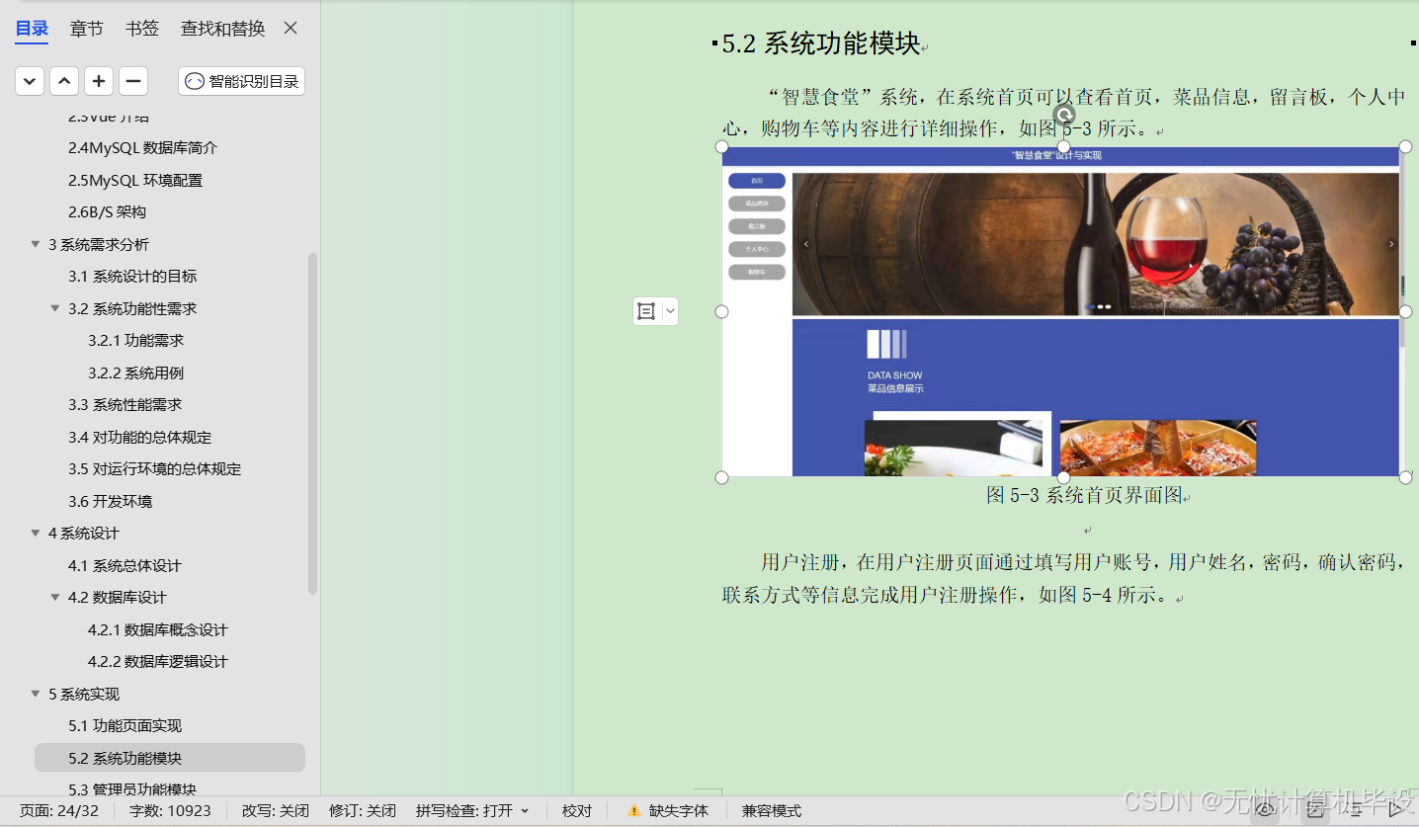Click the 校对 proofread button
The image size is (1419, 827).
tap(576, 810)
